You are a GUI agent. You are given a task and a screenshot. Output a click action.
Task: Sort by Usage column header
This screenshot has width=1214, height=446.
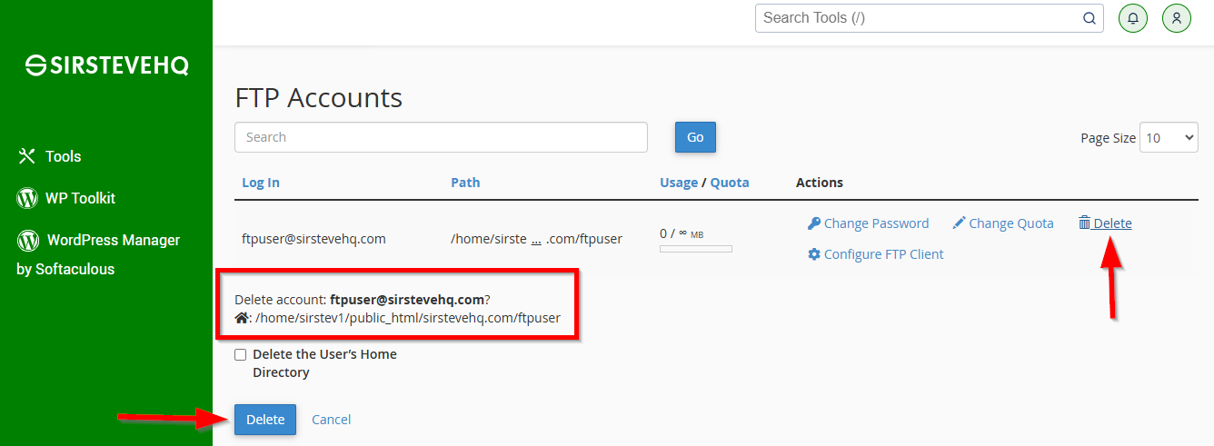(x=679, y=183)
